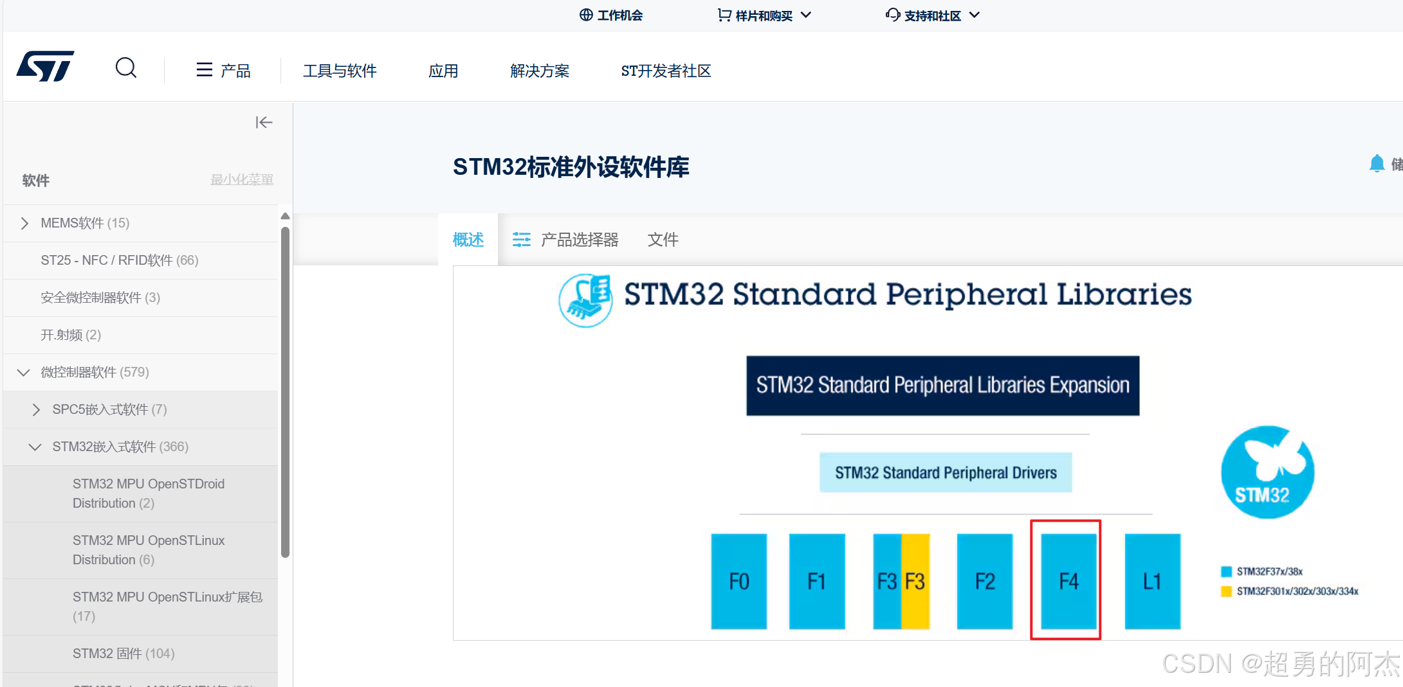Click the F2 series block

(x=984, y=581)
